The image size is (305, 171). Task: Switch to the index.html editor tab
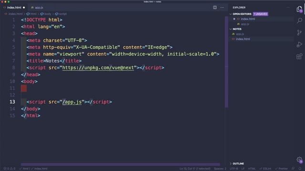(14, 8)
